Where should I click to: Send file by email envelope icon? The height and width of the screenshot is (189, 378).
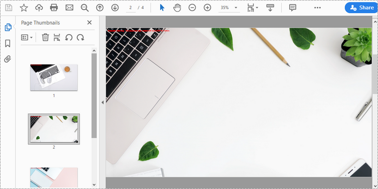pos(70,8)
